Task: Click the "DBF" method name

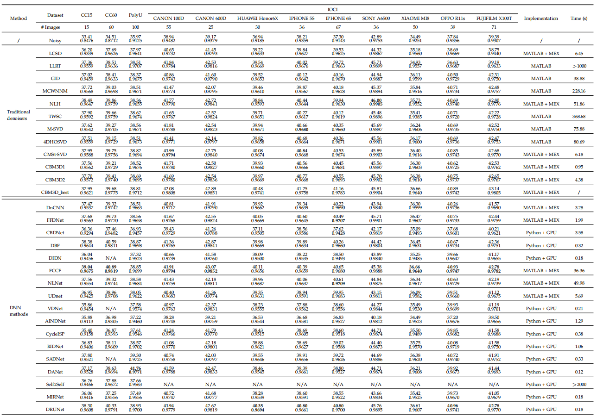Action: [x=55, y=245]
